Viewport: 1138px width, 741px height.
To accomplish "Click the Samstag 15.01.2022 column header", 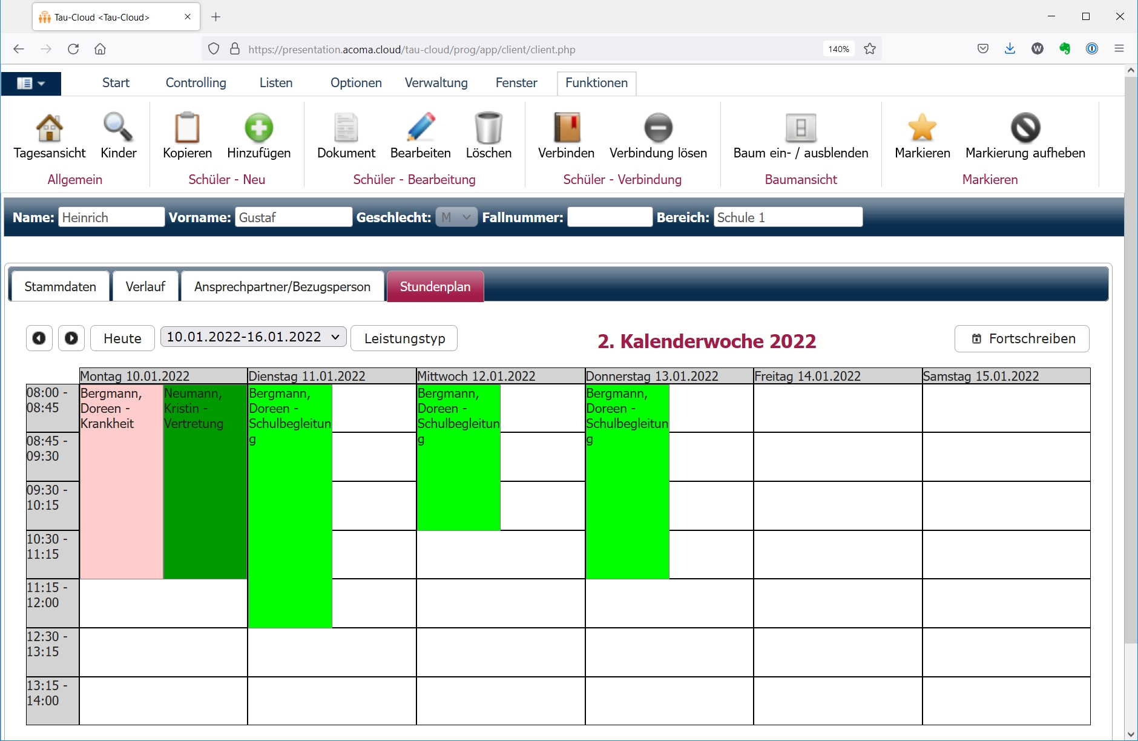I will pos(1006,376).
